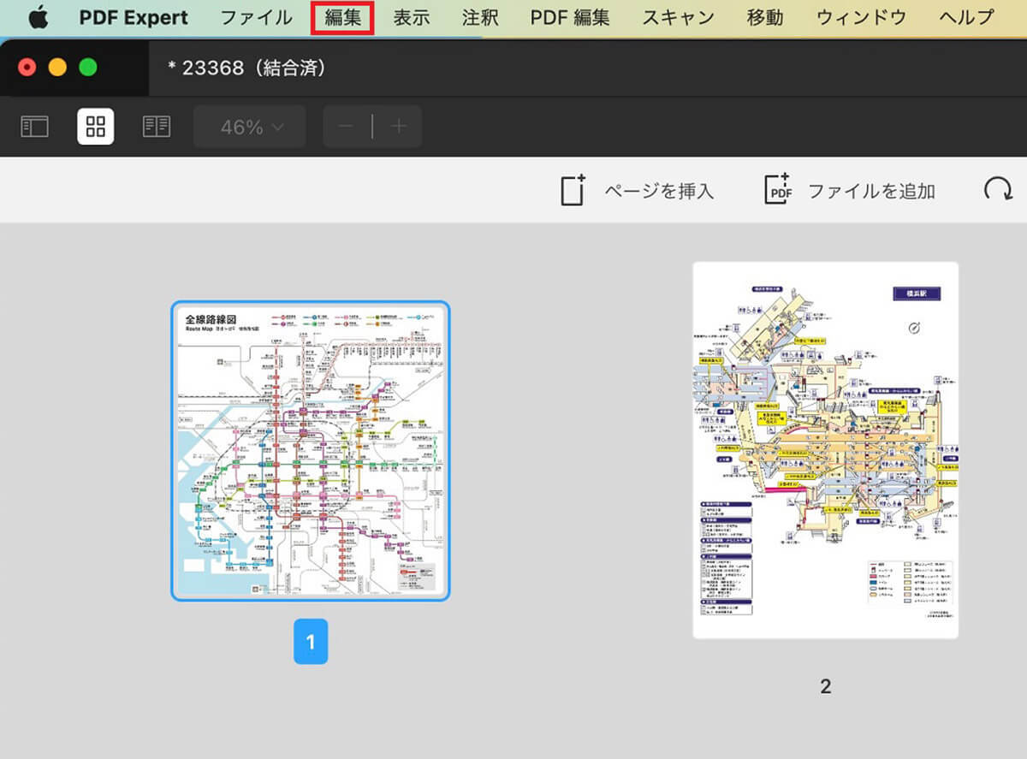Open the 移動 menu
This screenshot has height=759, width=1027.
tap(765, 17)
